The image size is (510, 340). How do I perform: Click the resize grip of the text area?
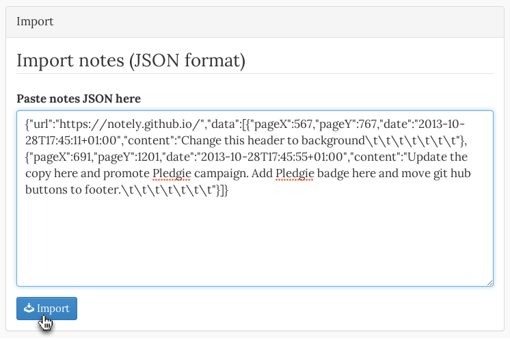(x=490, y=283)
